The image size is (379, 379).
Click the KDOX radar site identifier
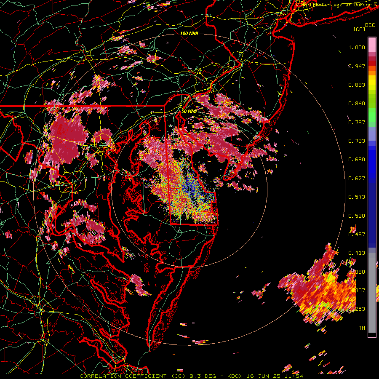[235, 376]
